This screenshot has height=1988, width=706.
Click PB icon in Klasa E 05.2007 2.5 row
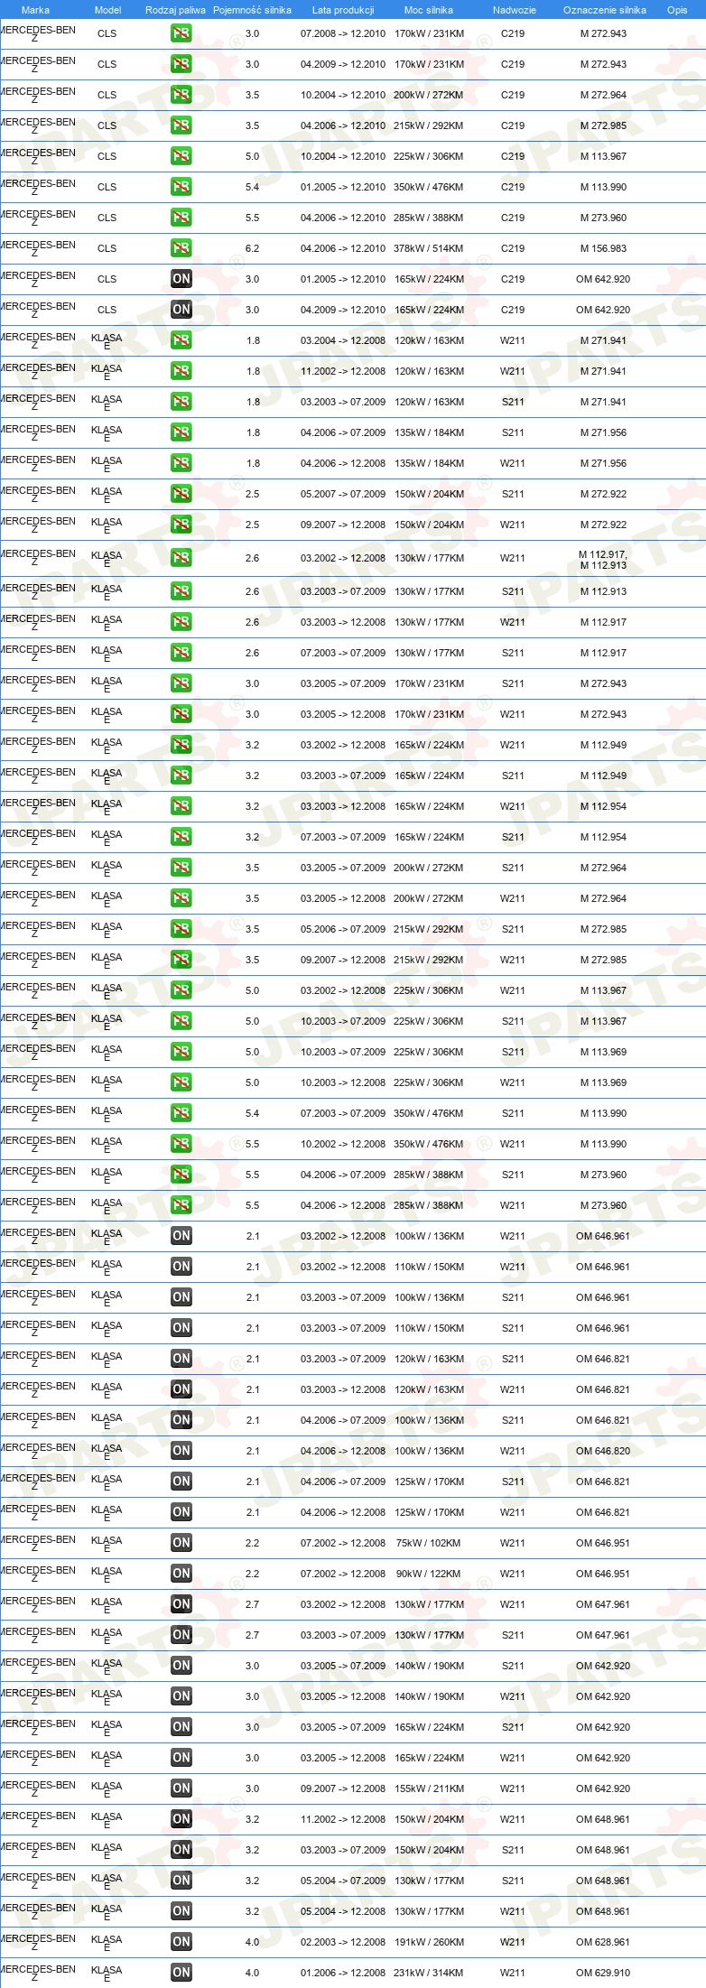point(181,494)
